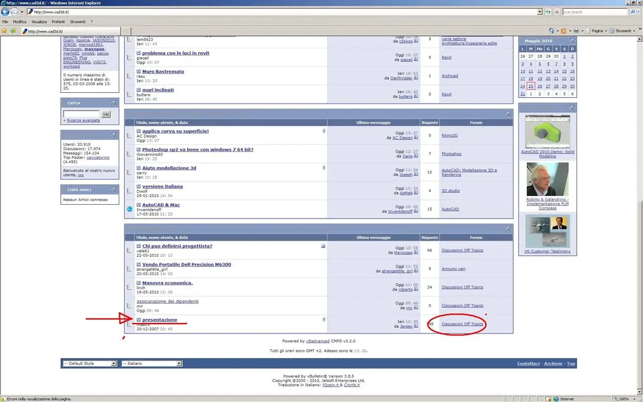Select the cad3d.it browser tab
643x402 pixels.
point(70,31)
